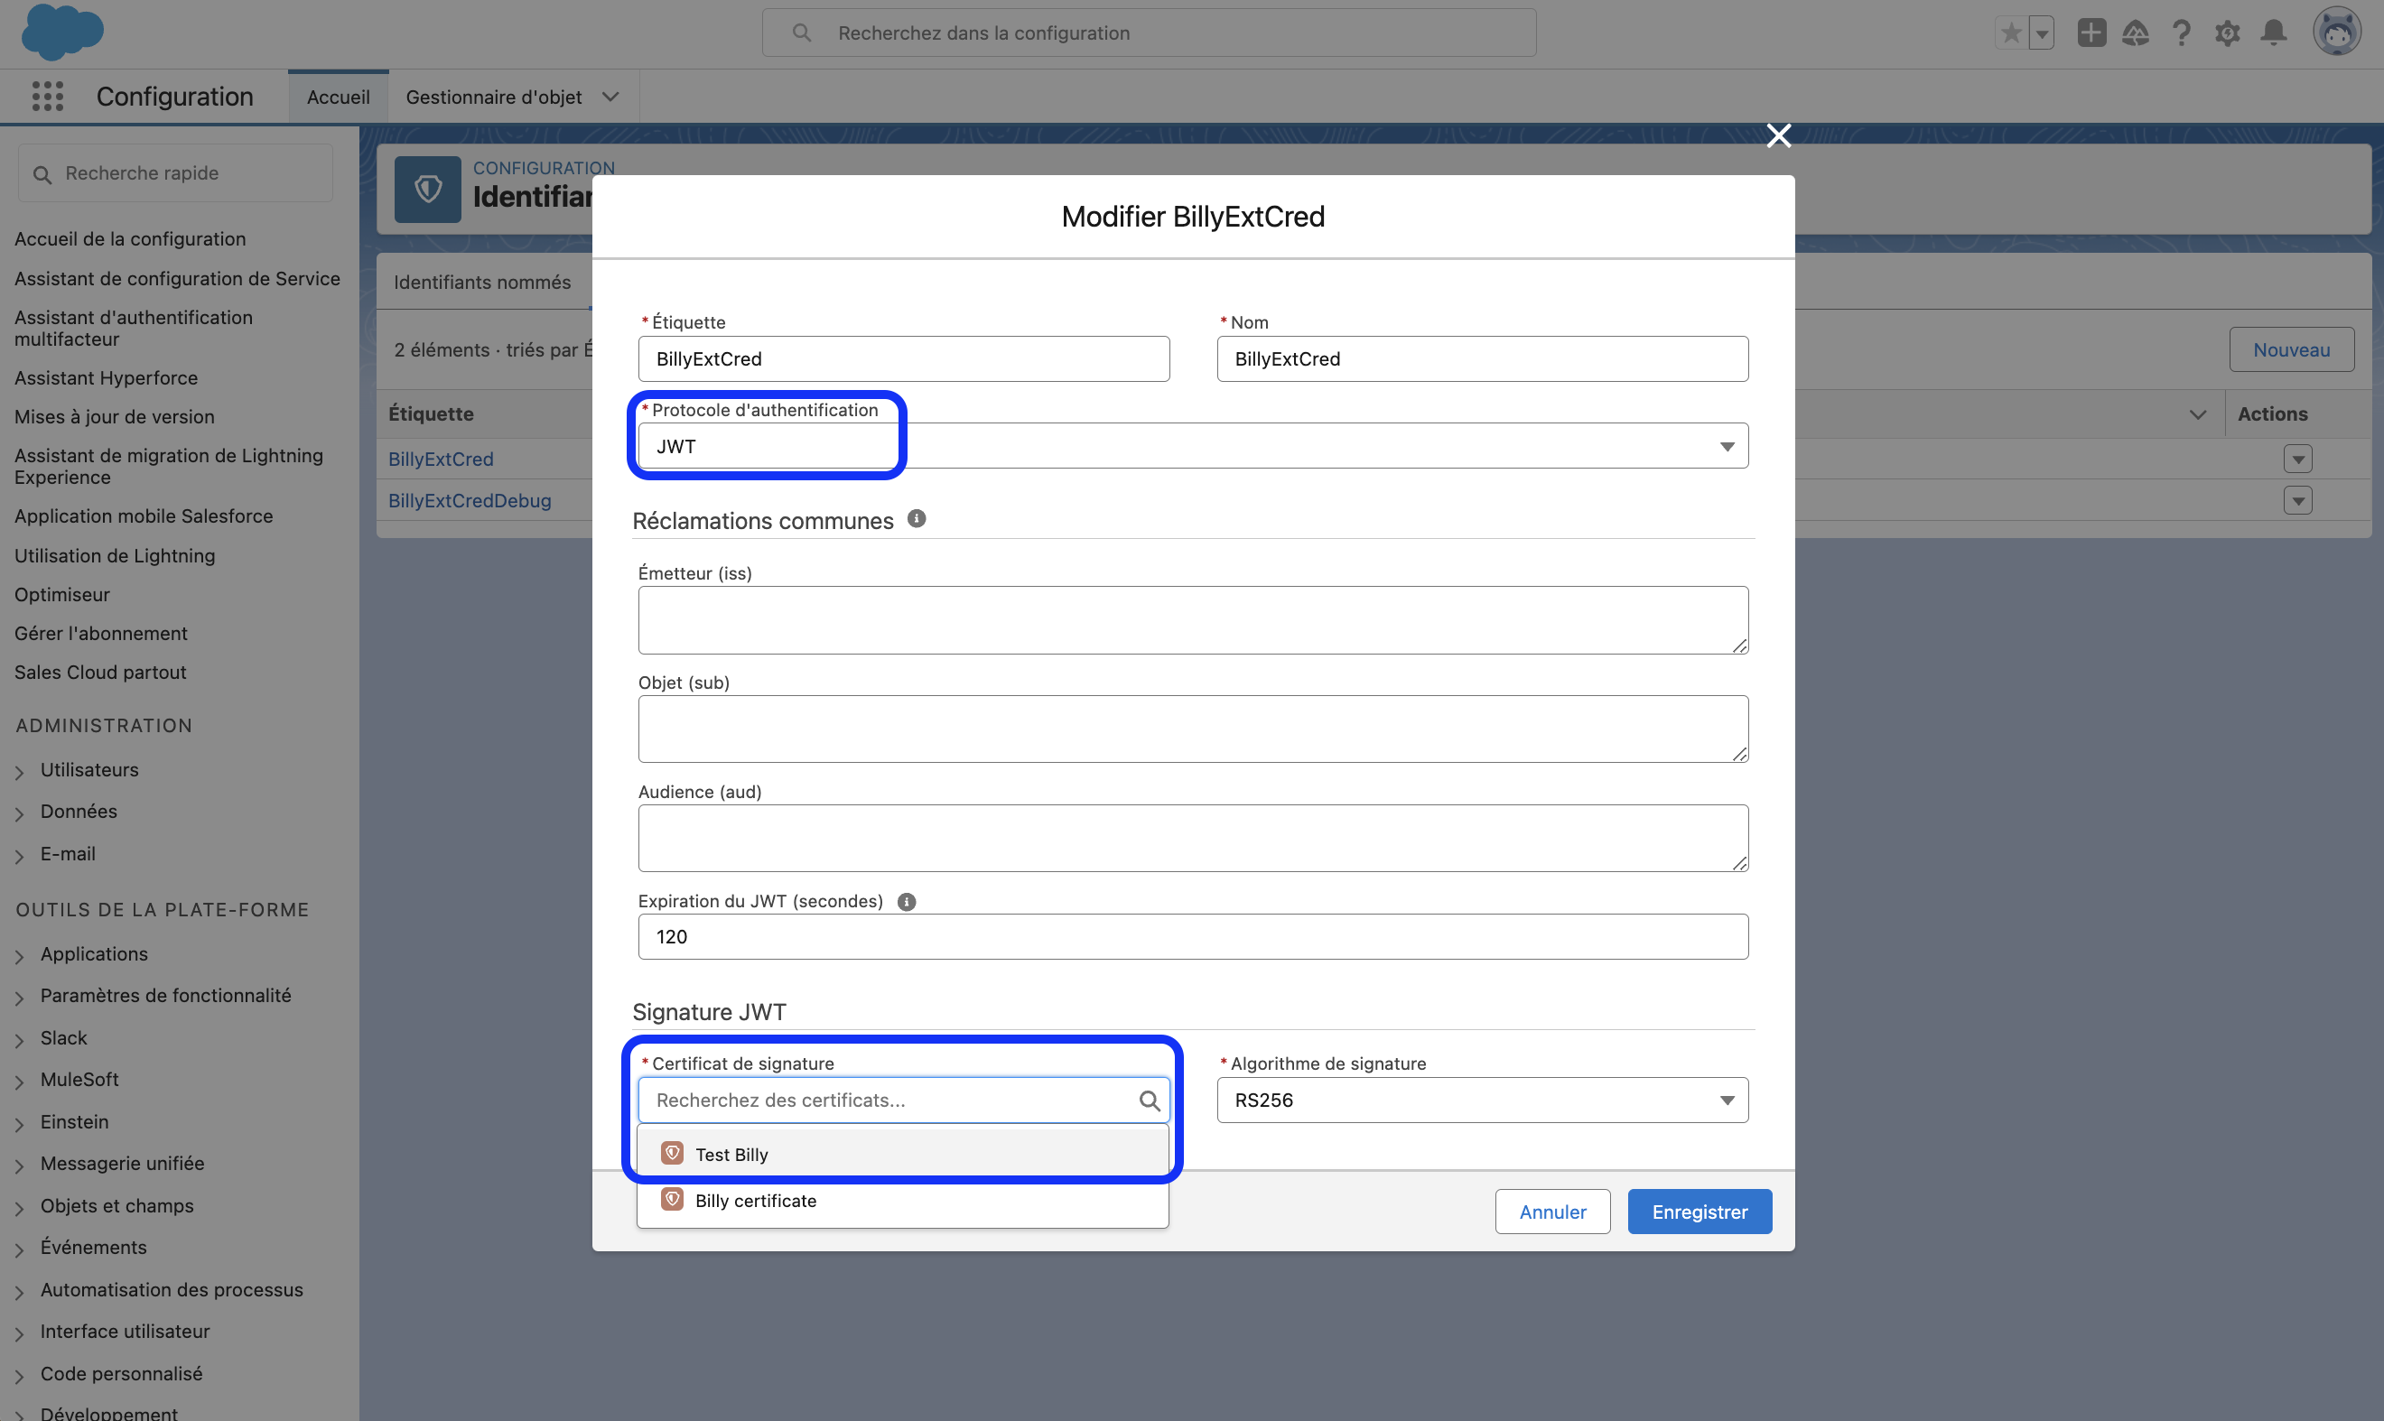Select the Identifiants nommés tab
The image size is (2384, 1421).
482,283
